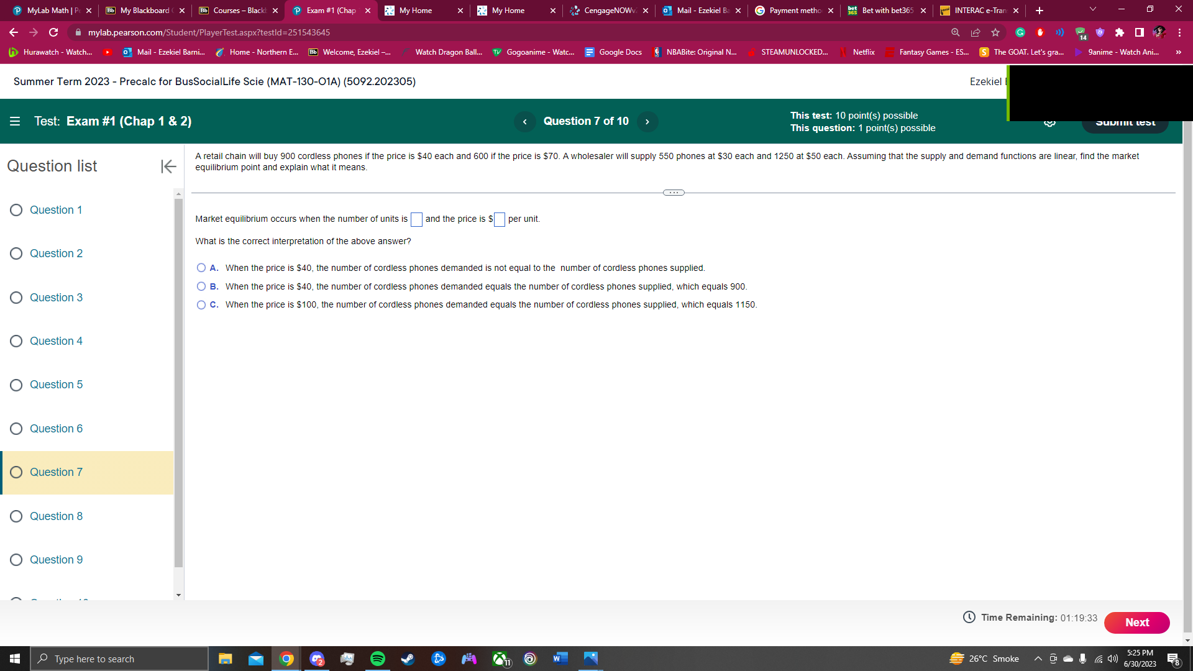
Task: Launch Word from the taskbar
Action: (x=559, y=659)
